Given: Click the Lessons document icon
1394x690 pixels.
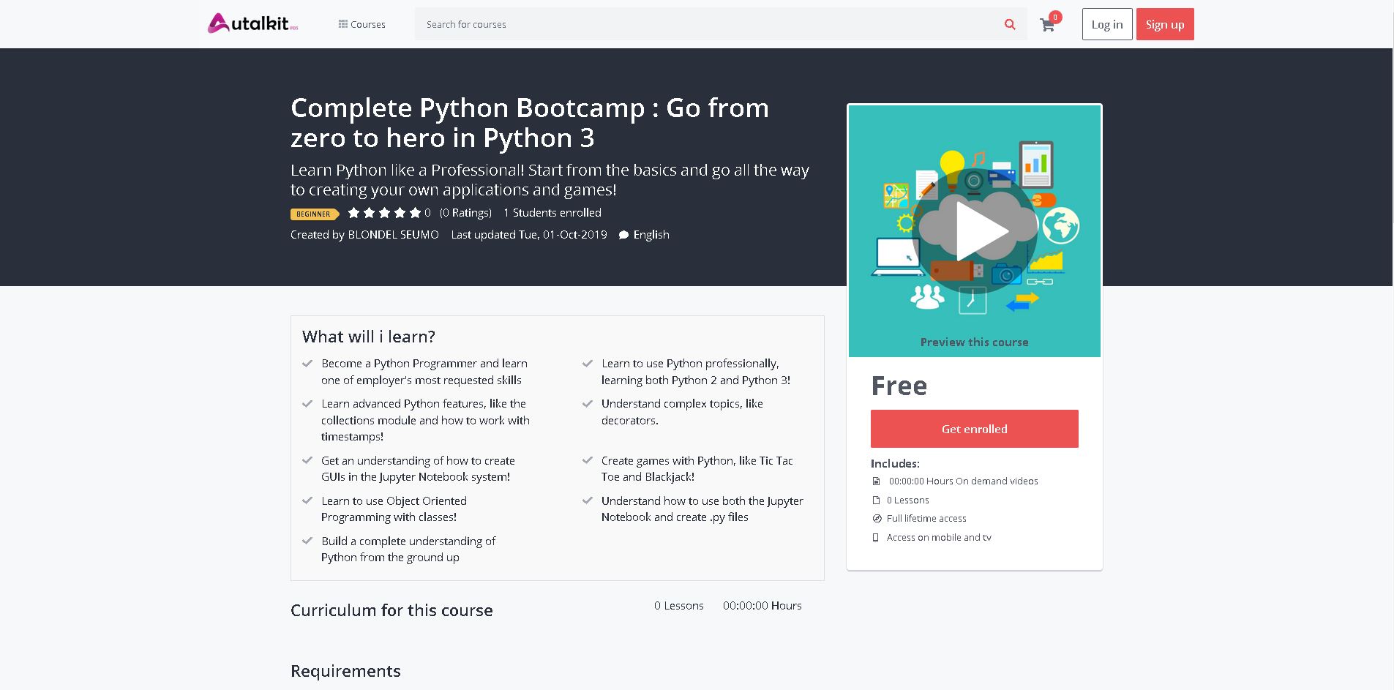Looking at the screenshot, I should click(876, 500).
